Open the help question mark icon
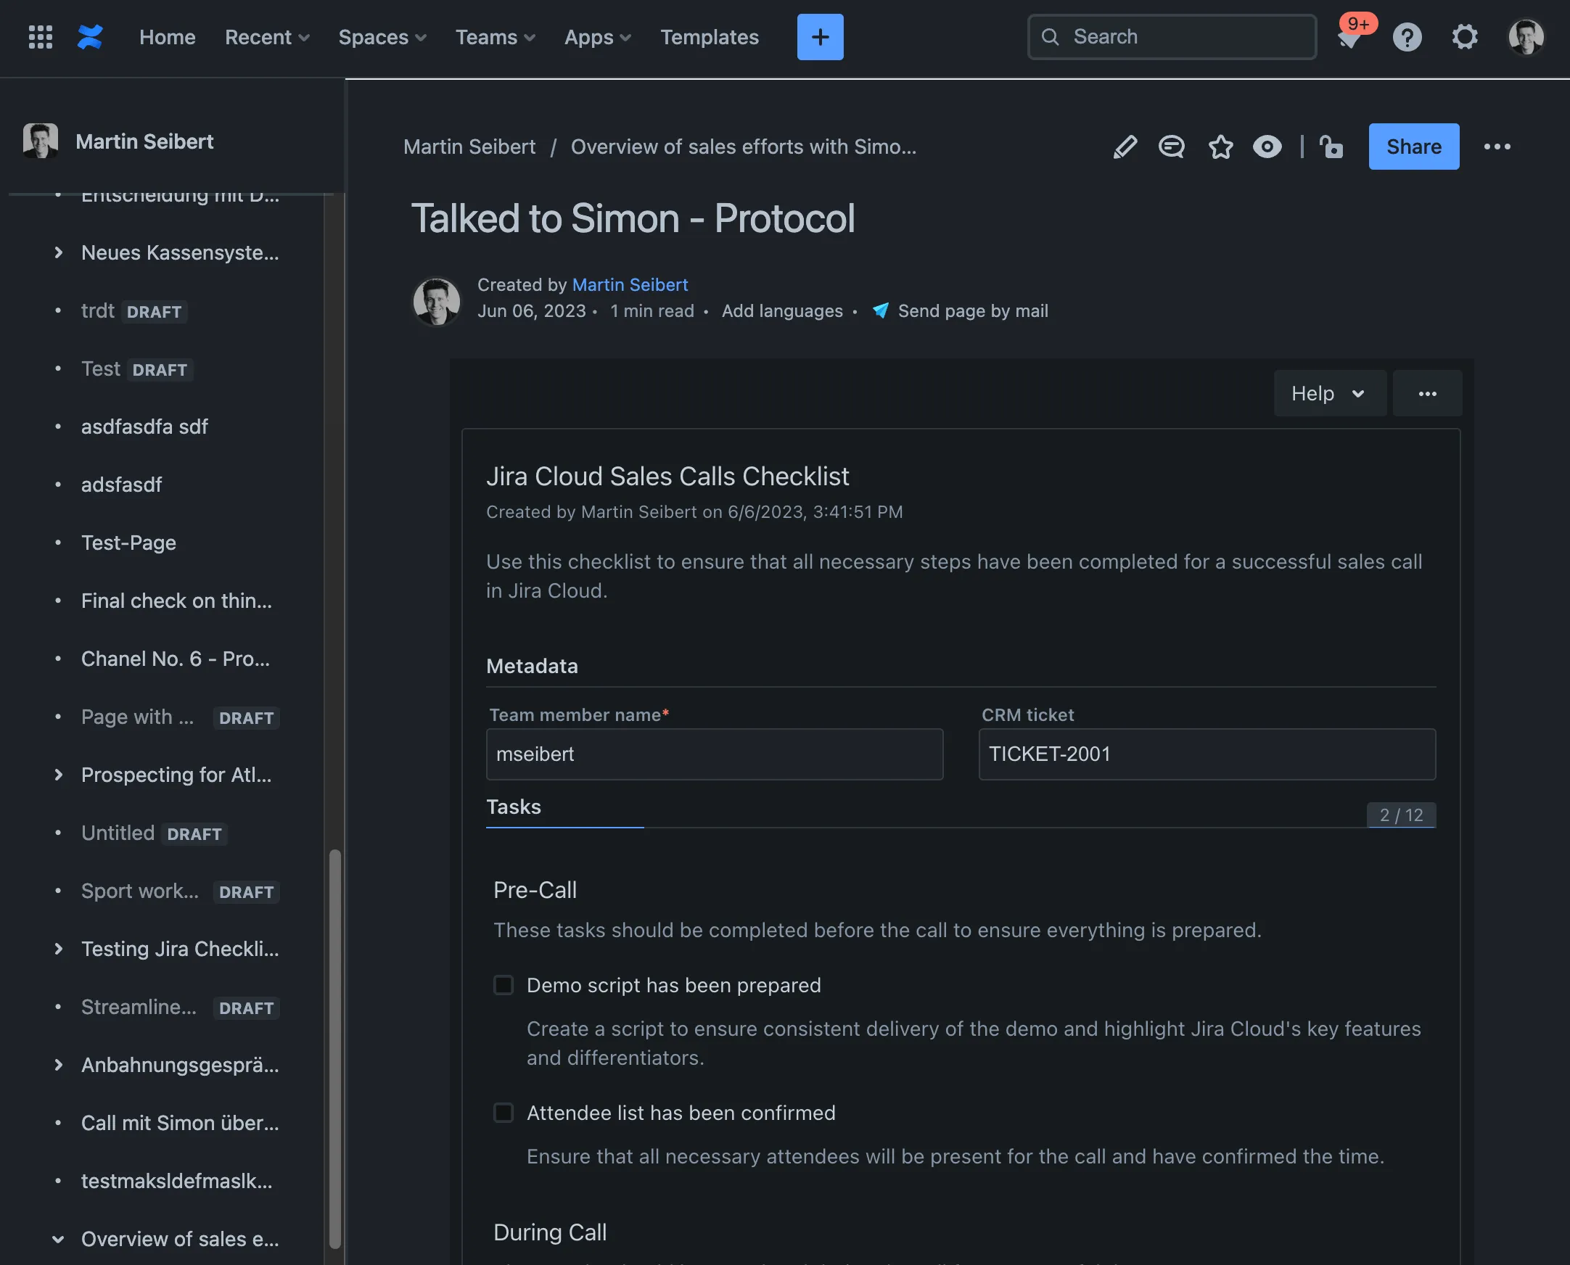1570x1265 pixels. [x=1407, y=36]
